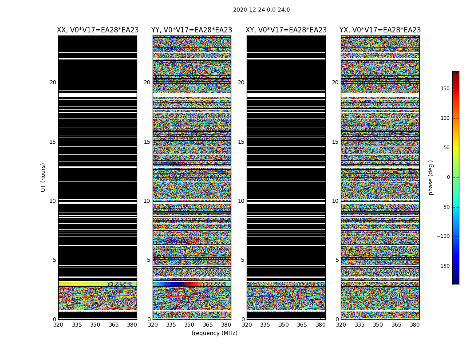Click the YX, V0*V17=EA28*EA23 panel title
466x355 pixels.
pos(380,30)
